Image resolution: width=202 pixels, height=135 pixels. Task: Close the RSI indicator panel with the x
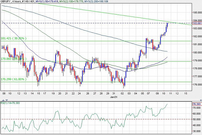coord(201,100)
